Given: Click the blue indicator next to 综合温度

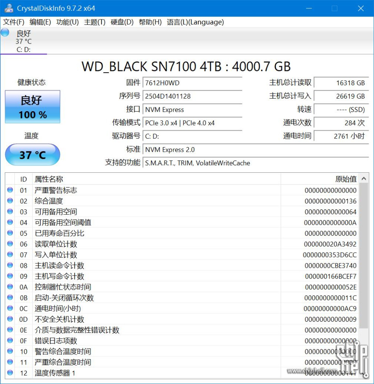Looking at the screenshot, I should pyautogui.click(x=10, y=201).
